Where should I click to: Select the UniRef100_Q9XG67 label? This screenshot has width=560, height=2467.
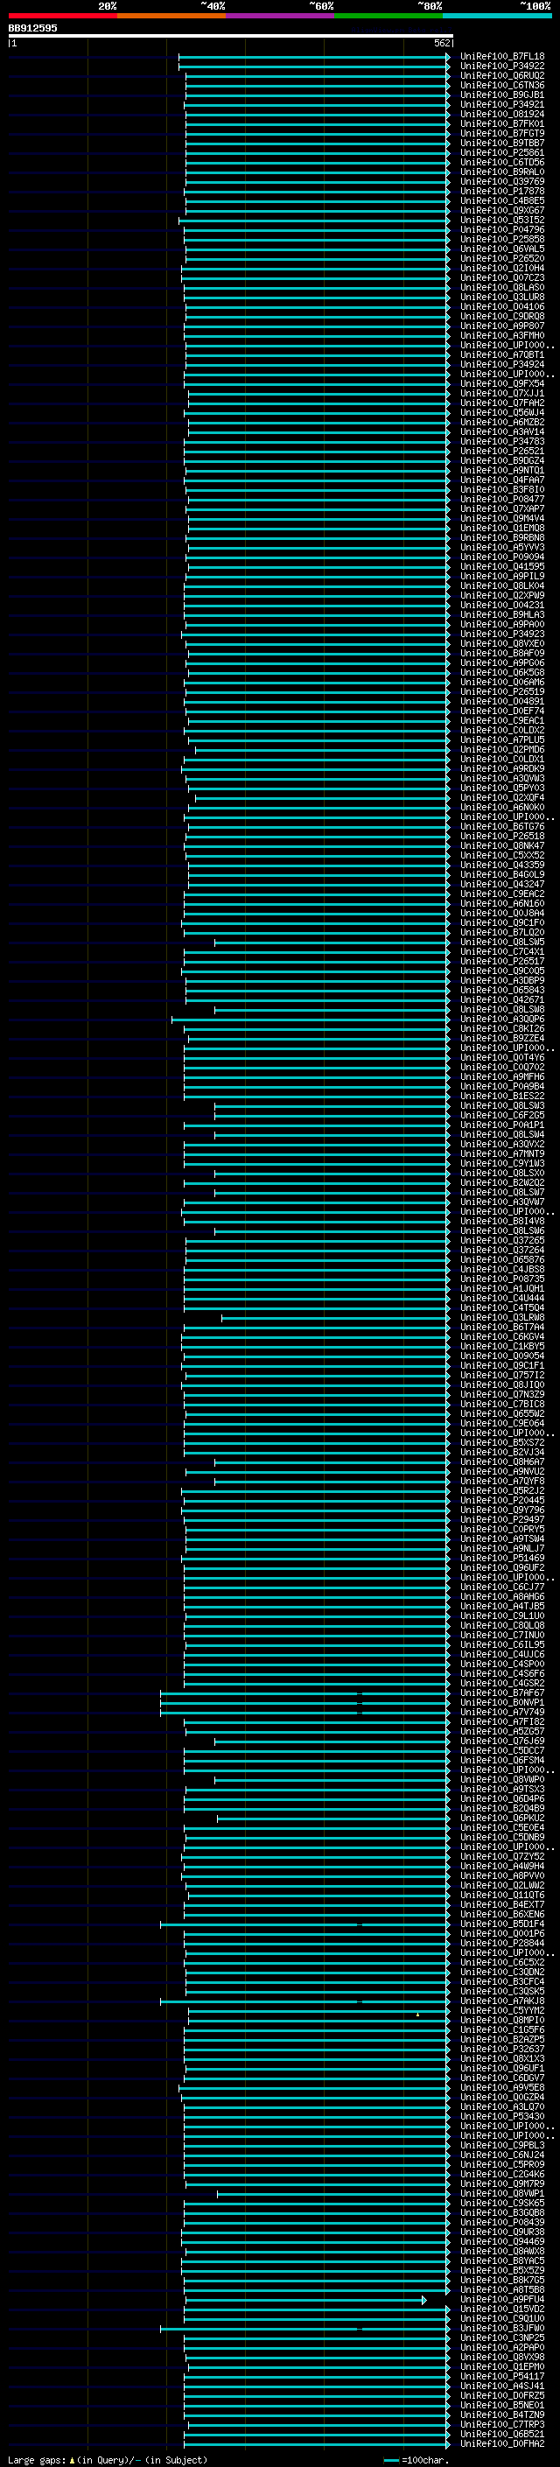coord(502,210)
